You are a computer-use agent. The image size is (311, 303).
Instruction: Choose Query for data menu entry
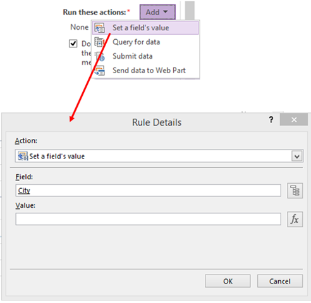point(145,42)
